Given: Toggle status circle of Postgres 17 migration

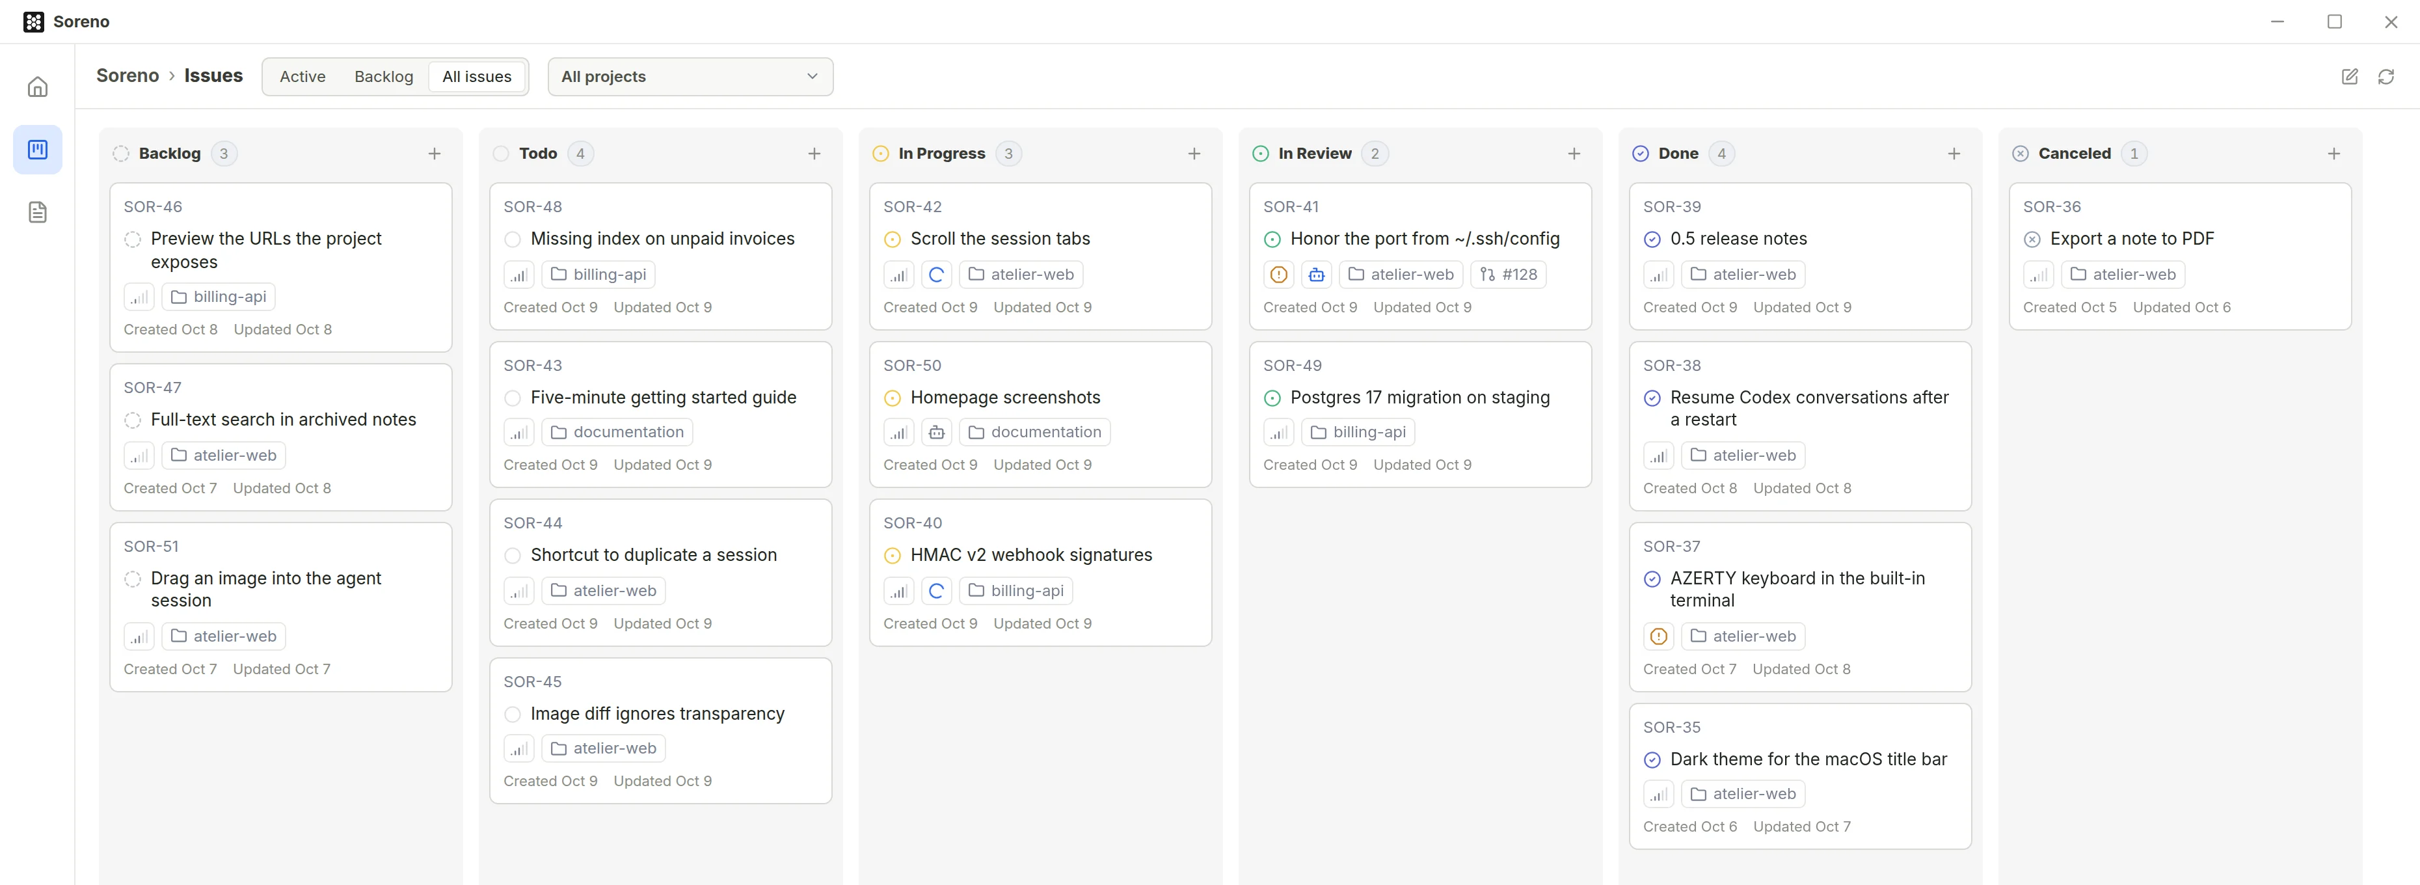Looking at the screenshot, I should (1273, 398).
